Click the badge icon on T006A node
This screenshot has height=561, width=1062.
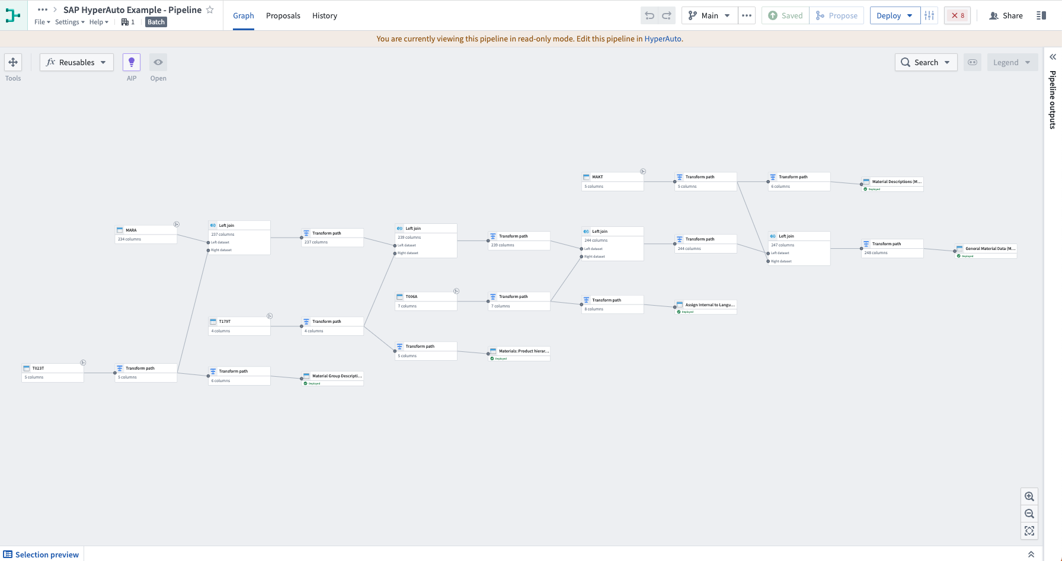pyautogui.click(x=456, y=291)
